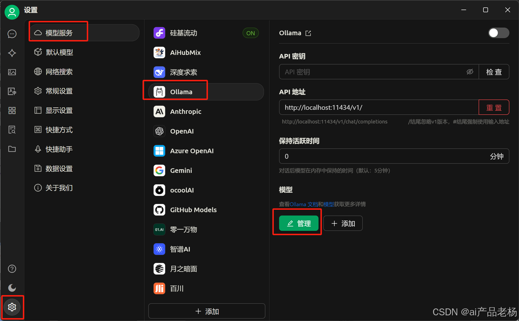Open the files folder sidebar icon

[x=12, y=149]
